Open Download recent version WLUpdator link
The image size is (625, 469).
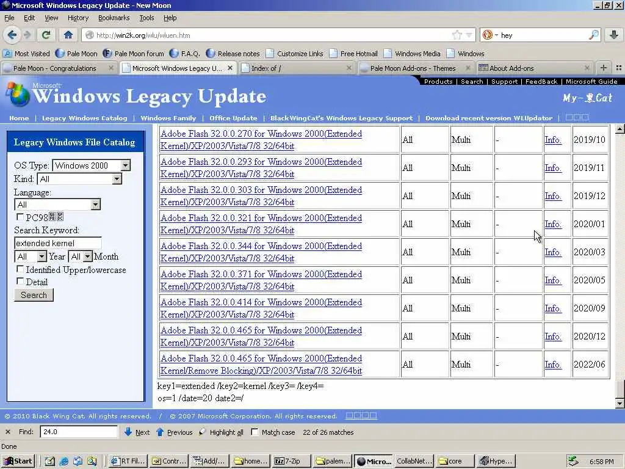coord(489,118)
